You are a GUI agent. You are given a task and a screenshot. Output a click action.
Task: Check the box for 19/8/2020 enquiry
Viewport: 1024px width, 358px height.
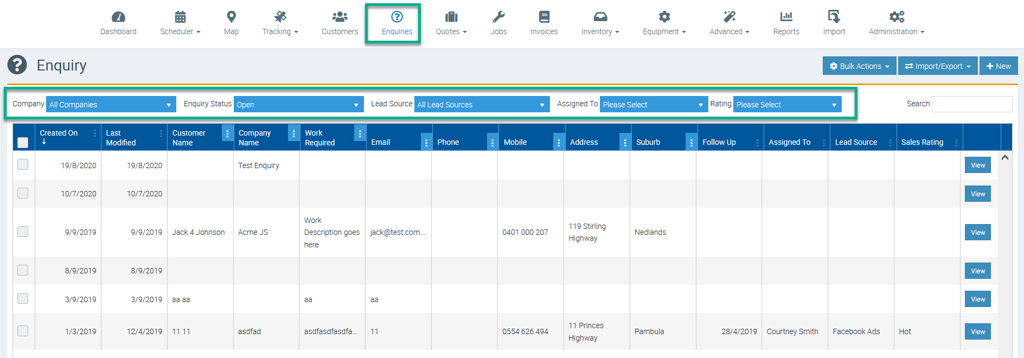click(23, 164)
